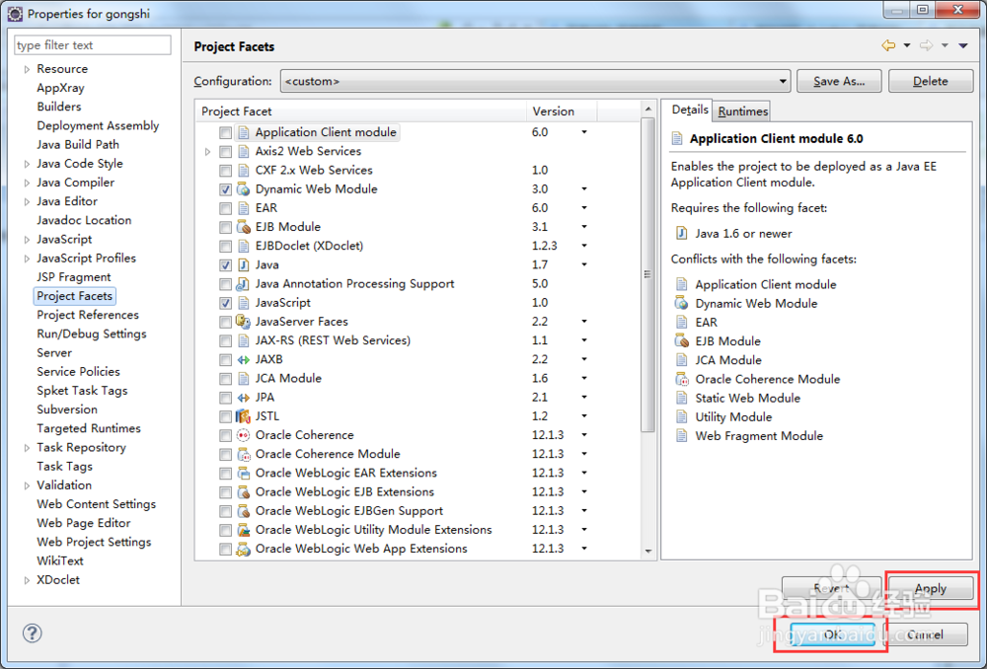Open Deployment Assembly settings page
Viewport: 987px width, 669px height.
[x=98, y=126]
